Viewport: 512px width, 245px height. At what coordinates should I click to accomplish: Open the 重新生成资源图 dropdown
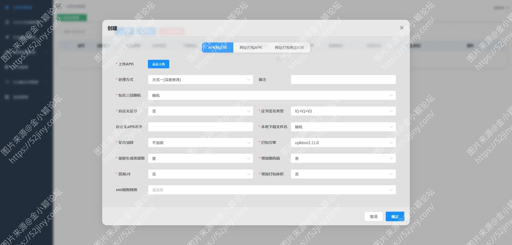(x=200, y=158)
